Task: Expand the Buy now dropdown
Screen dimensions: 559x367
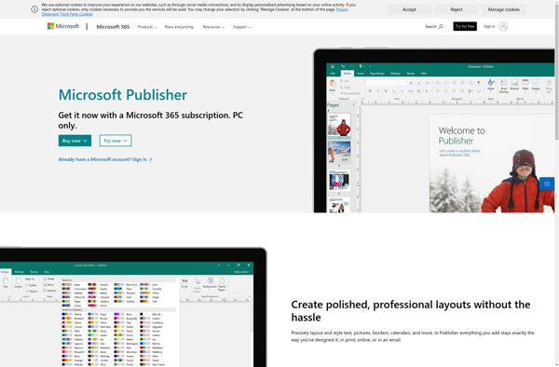Action: (x=75, y=141)
